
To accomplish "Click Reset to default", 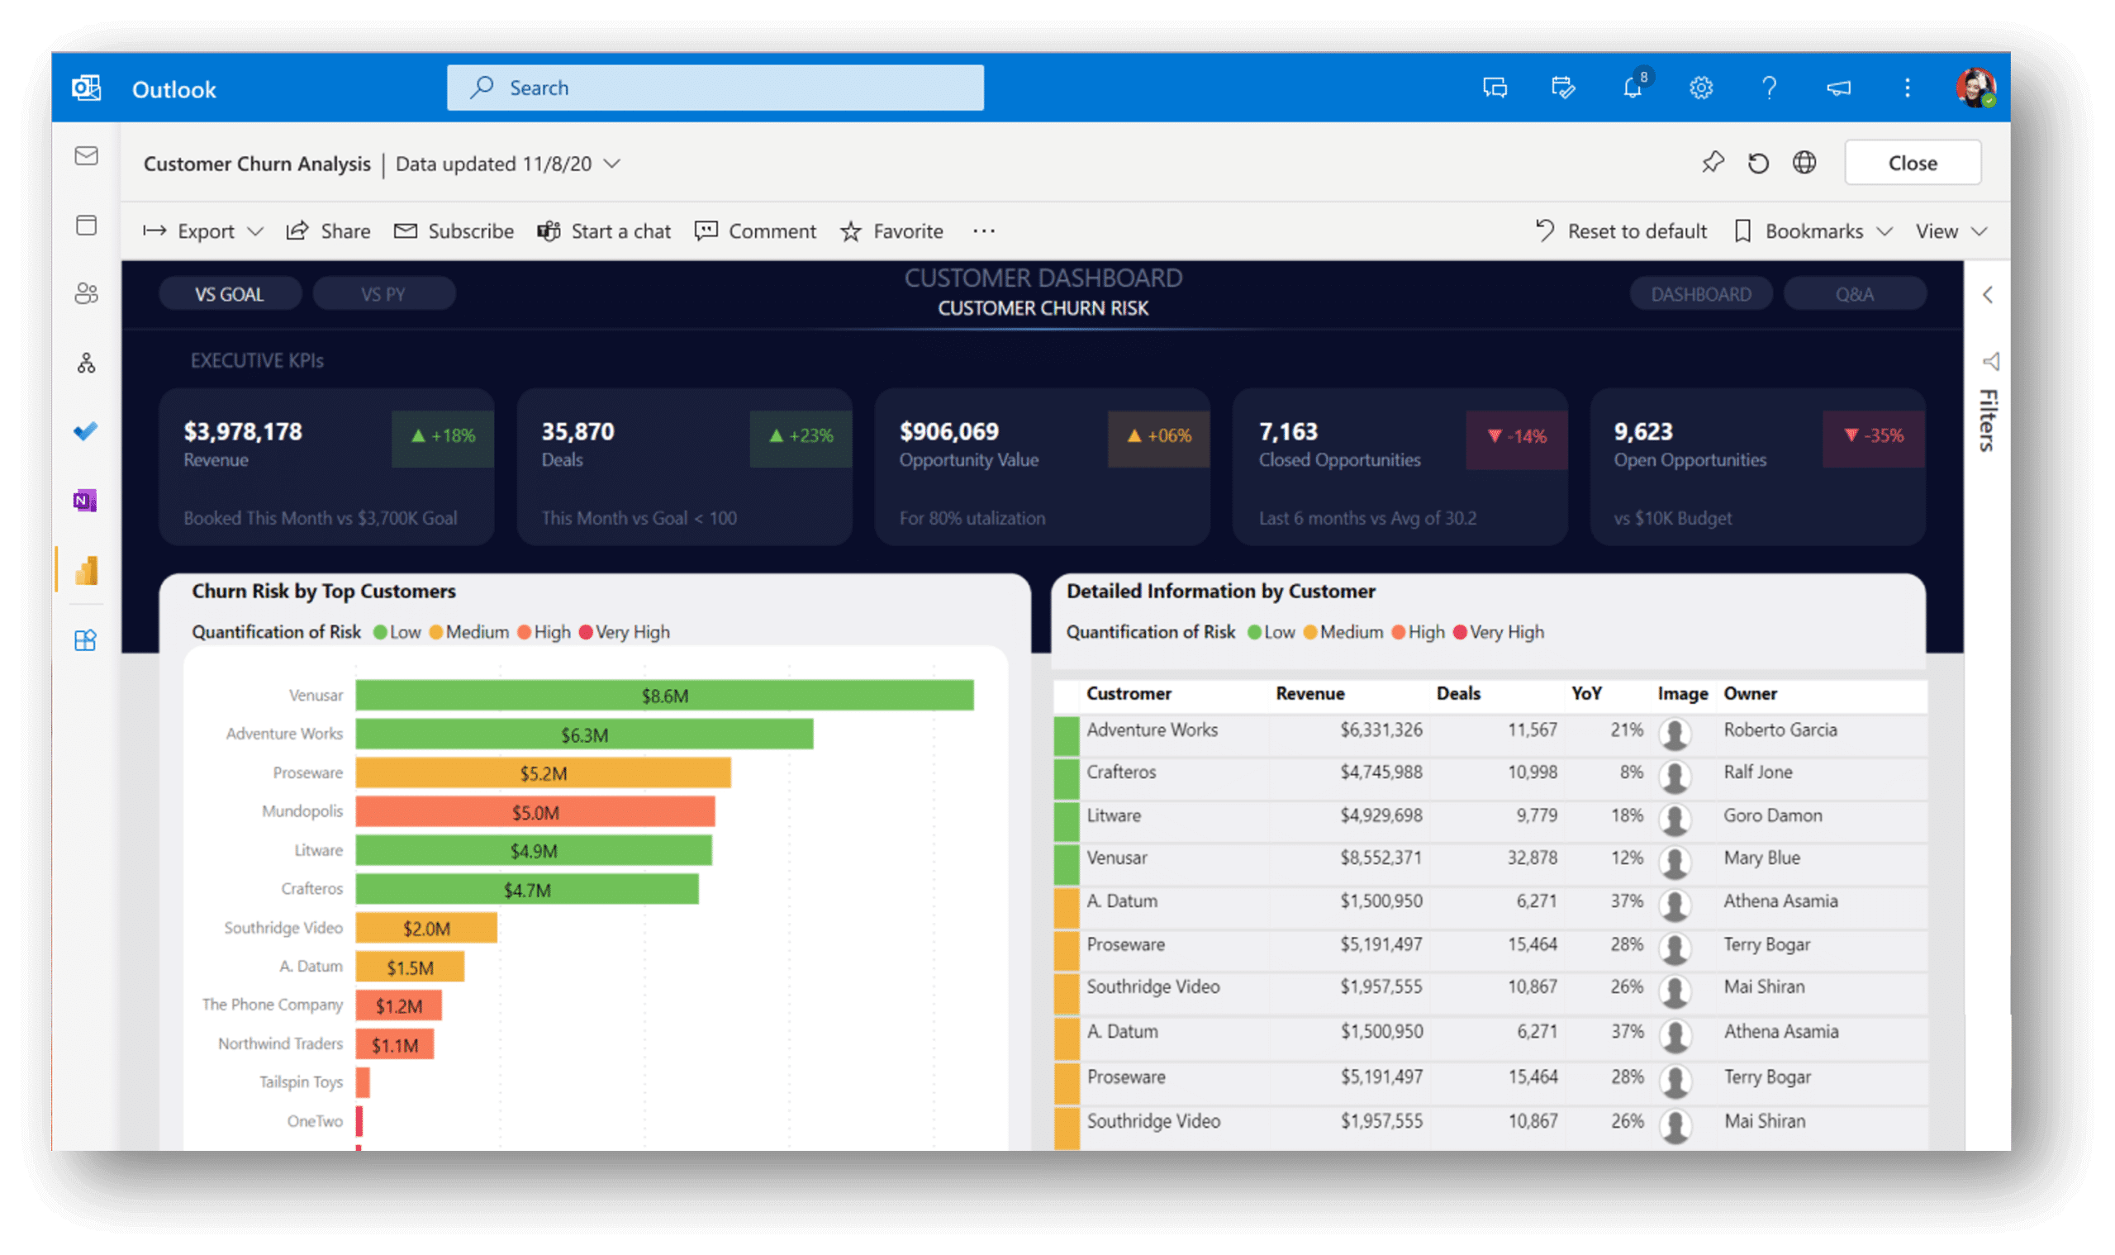I will coord(1621,231).
